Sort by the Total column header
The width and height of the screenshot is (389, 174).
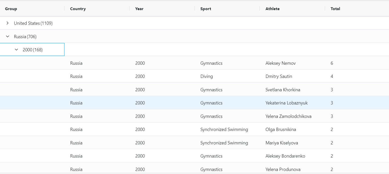[335, 9]
